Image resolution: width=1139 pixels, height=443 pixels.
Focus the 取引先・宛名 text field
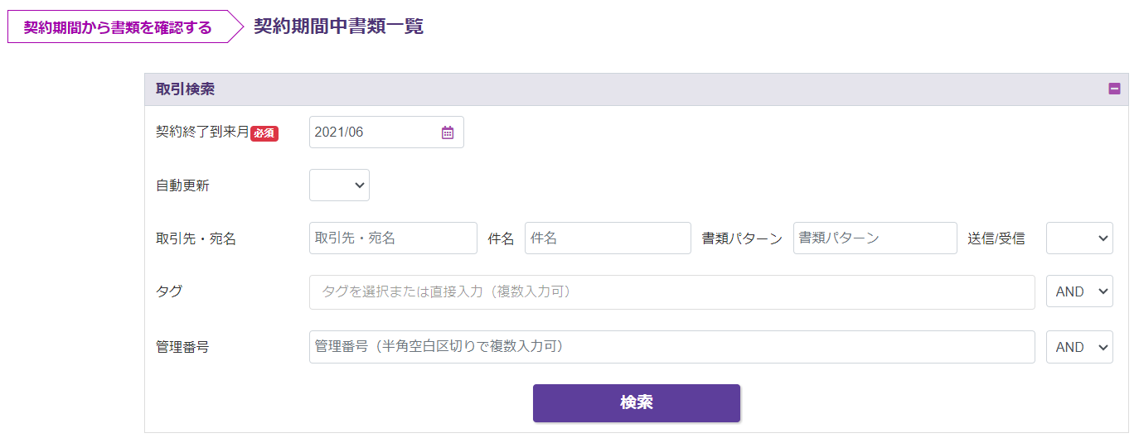tap(393, 238)
